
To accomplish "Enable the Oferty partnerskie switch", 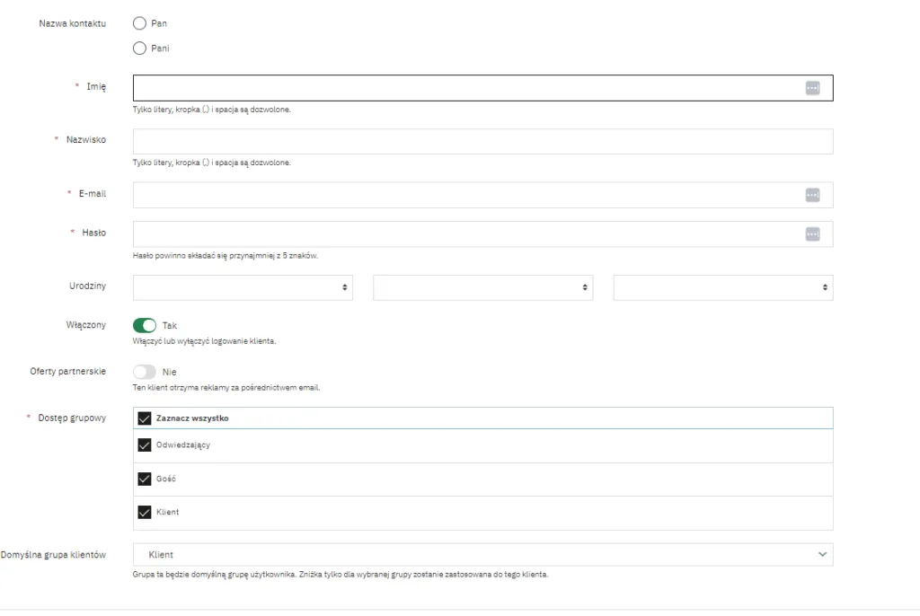I will pos(145,371).
